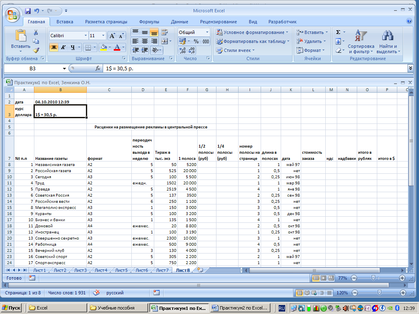Click accounting currency format icon
Viewport: 419px width, 314px height.
(182, 41)
